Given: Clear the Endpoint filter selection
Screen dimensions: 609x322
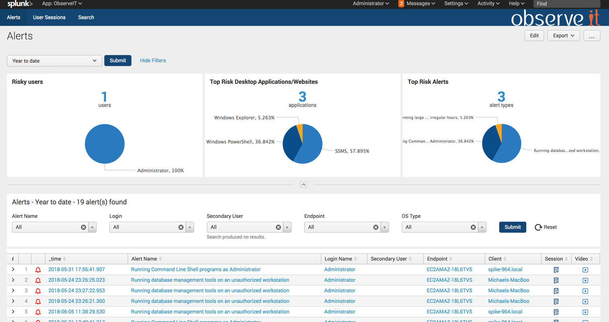Looking at the screenshot, I should (x=376, y=227).
